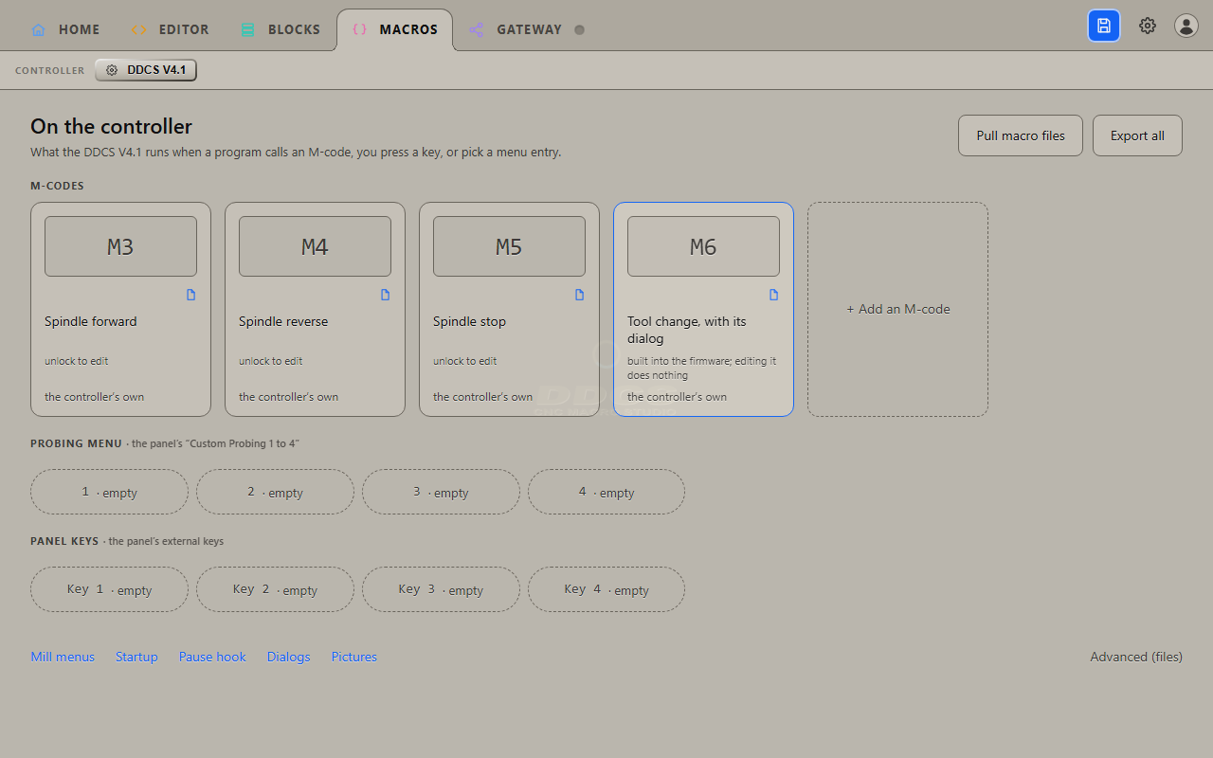This screenshot has height=758, width=1213.
Task: Click the Key 2 empty panel slot
Action: tap(275, 589)
